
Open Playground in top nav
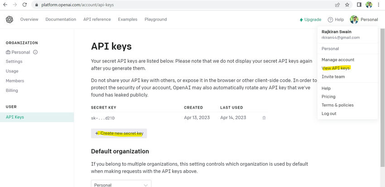coord(156,19)
